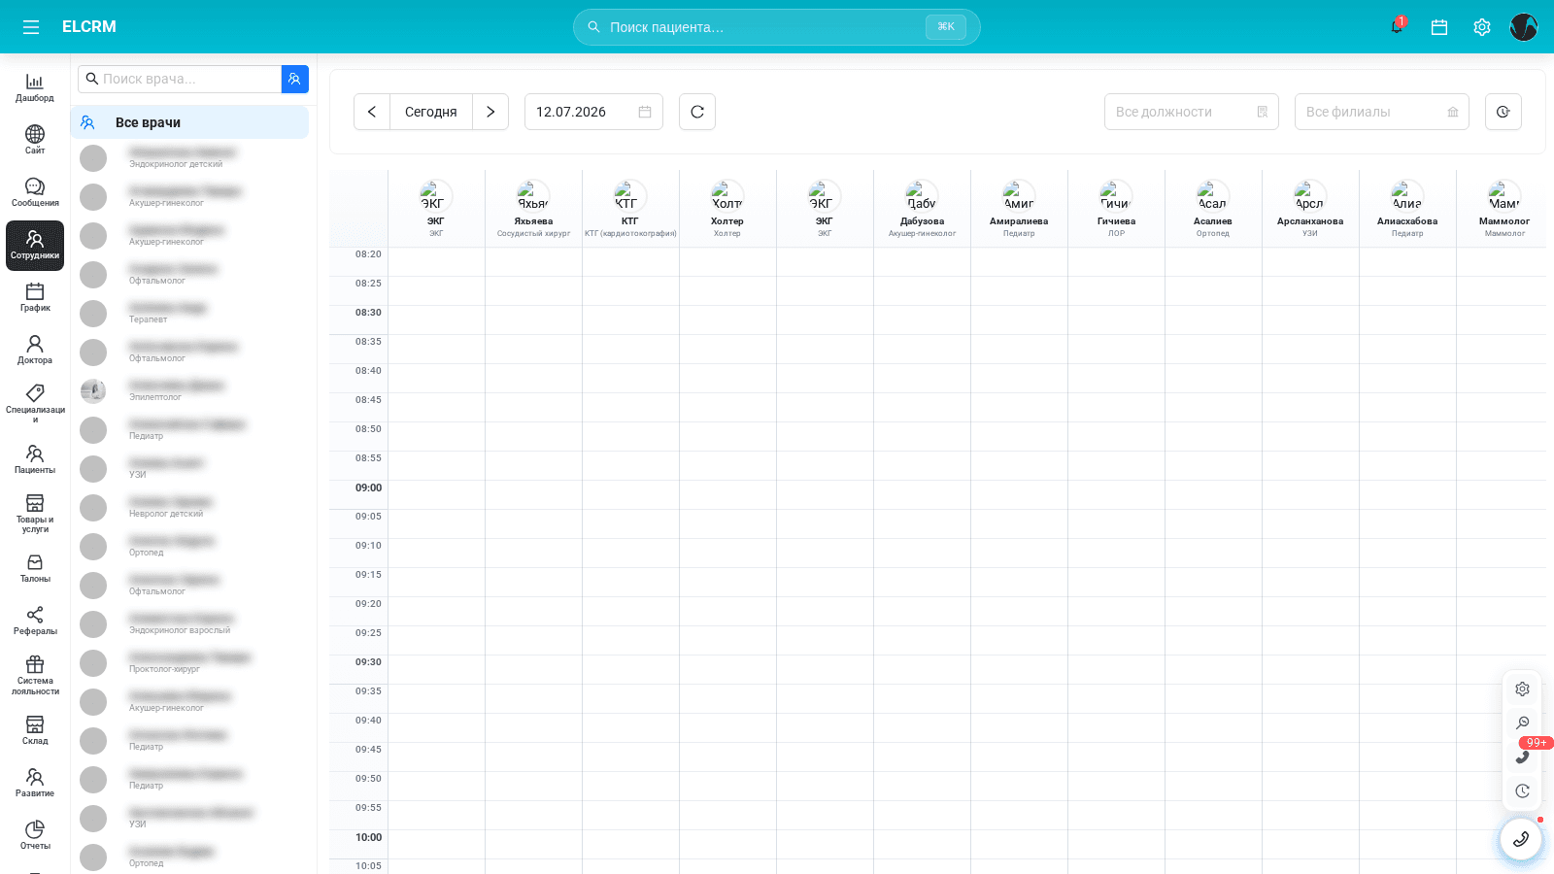The width and height of the screenshot is (1554, 874).
Task: Open notifications bell icon
Action: pyautogui.click(x=1397, y=26)
